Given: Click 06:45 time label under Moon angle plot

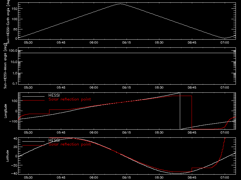Looking at the screenshot, I should pyautogui.click(x=192, y=88).
